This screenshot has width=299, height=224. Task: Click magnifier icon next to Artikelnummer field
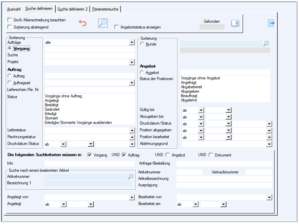coord(131,176)
